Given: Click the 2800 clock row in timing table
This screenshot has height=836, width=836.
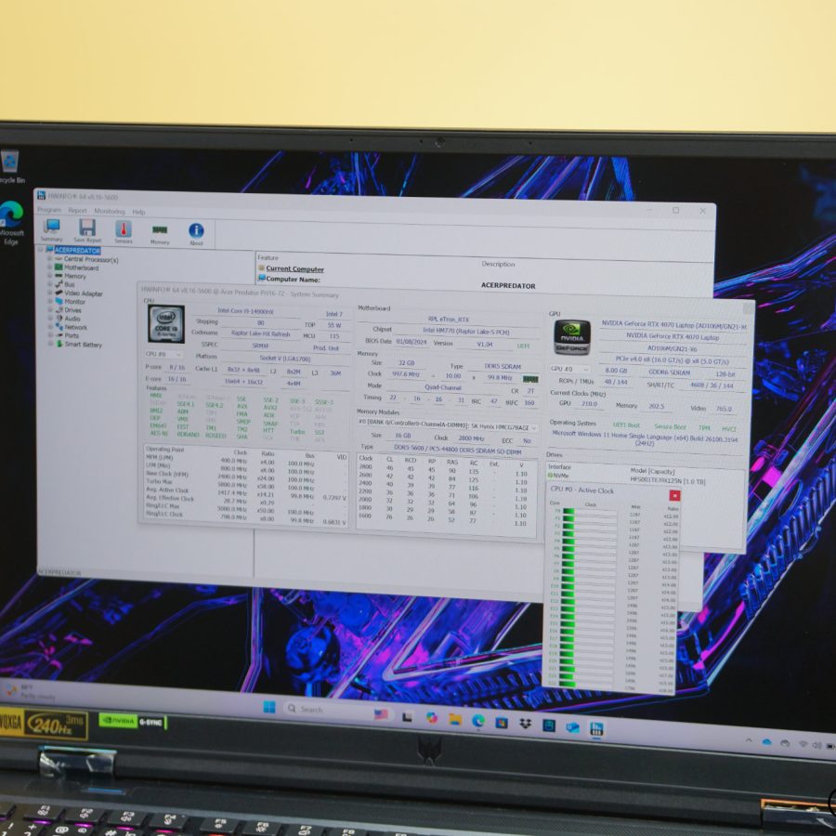Looking at the screenshot, I should click(445, 468).
